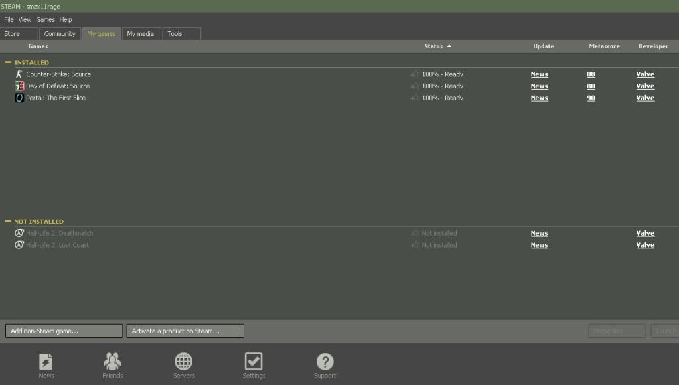Open the Help menu
This screenshot has width=679, height=385.
(x=66, y=19)
